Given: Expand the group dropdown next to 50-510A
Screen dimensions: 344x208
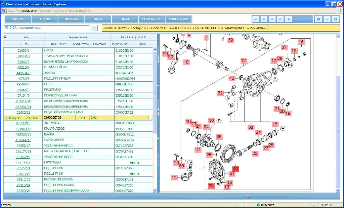Looking at the screenshot, I should [x=94, y=28].
